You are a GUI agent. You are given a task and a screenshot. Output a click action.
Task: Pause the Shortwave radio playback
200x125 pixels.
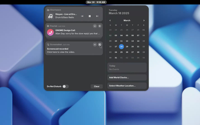coord(90,16)
